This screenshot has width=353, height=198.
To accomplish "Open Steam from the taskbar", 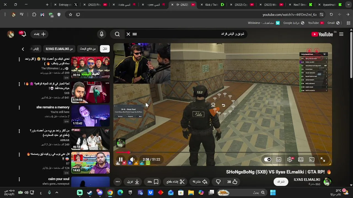I will click(x=90, y=193).
